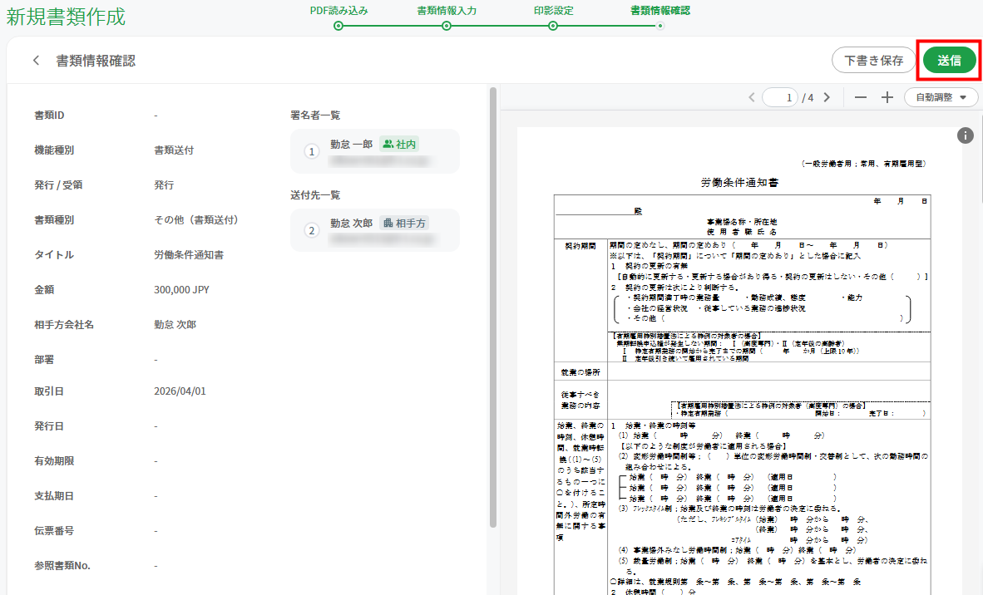Zoom out with the minus icon
The image size is (983, 595).
tap(861, 97)
